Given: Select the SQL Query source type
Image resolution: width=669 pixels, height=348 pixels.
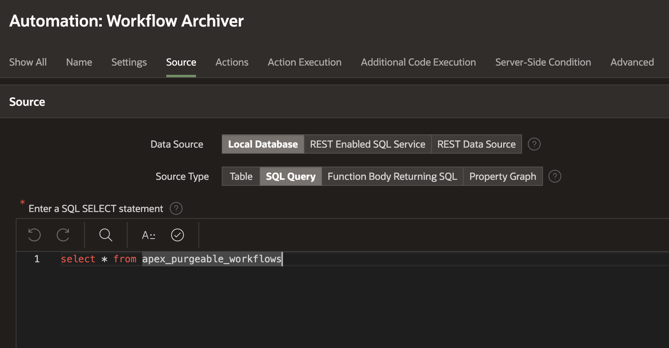Looking at the screenshot, I should click(291, 176).
